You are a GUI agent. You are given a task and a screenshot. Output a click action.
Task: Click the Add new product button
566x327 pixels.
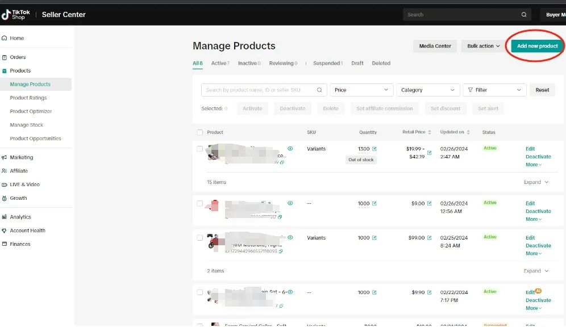[537, 46]
